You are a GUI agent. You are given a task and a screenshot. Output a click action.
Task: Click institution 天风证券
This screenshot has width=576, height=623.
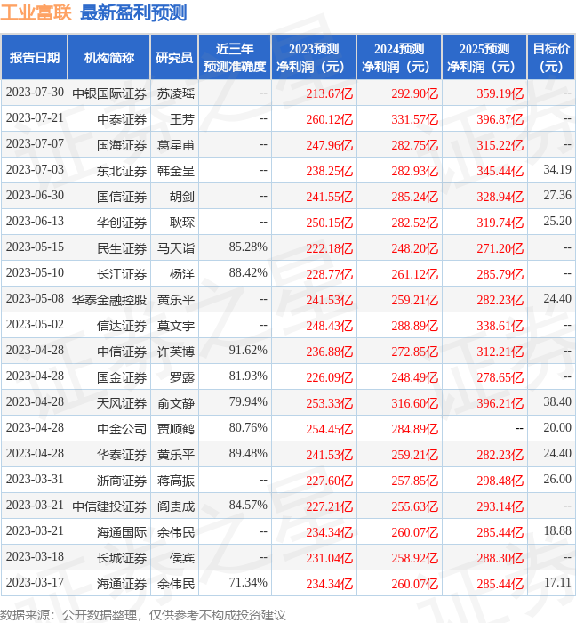(x=122, y=403)
